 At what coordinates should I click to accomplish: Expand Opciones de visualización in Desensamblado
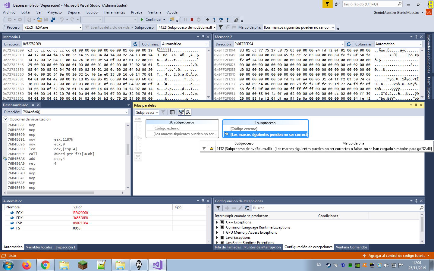click(5, 119)
